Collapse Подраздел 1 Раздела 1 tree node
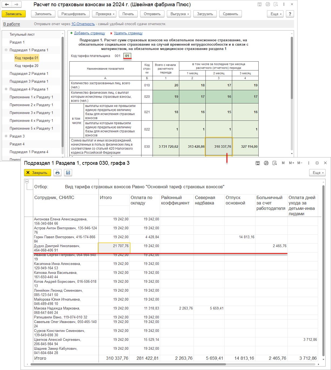This screenshot has height=370, width=331. point(6,50)
